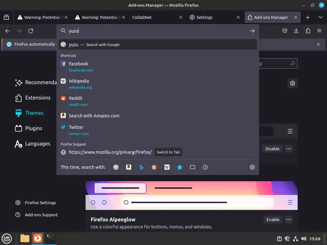Close the Add-ons Manager tab

[x=295, y=17]
